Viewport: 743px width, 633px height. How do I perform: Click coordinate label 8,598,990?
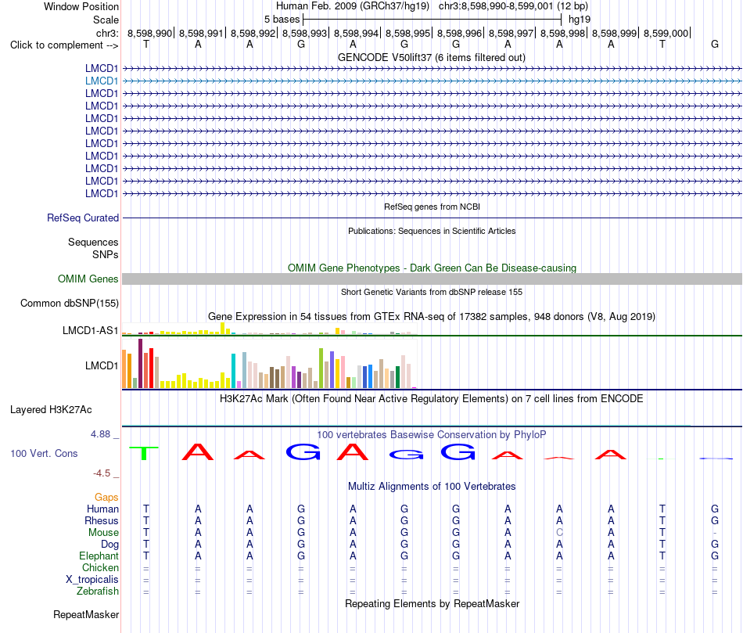click(x=149, y=33)
